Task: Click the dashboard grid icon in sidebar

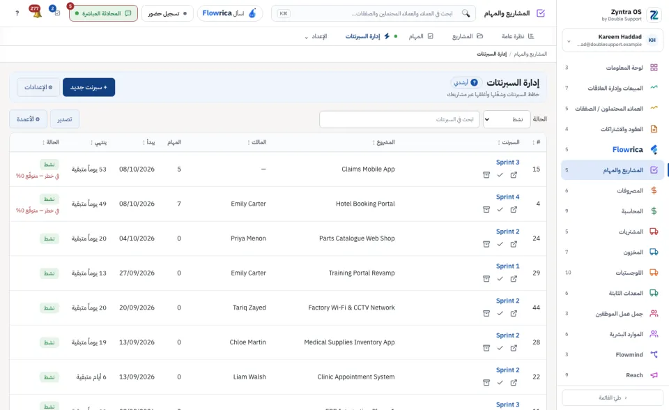Action: (x=654, y=68)
